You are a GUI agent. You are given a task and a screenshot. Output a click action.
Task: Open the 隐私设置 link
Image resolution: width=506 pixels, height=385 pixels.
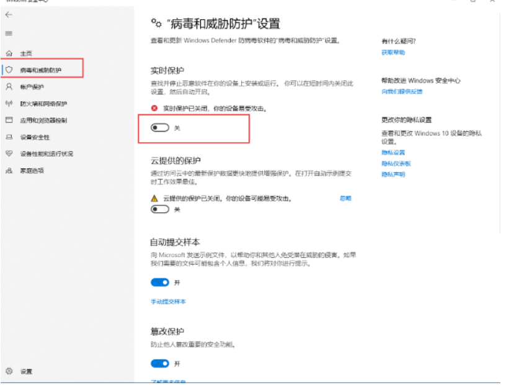393,152
